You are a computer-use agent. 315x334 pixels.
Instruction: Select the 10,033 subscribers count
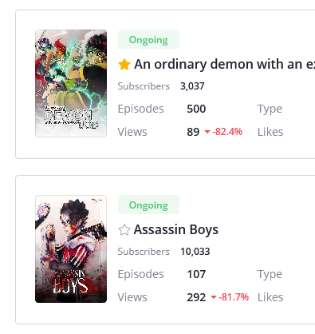click(x=195, y=252)
